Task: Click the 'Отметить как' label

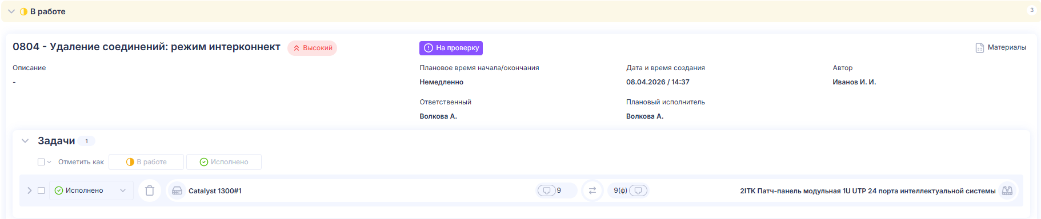Action: click(81, 162)
